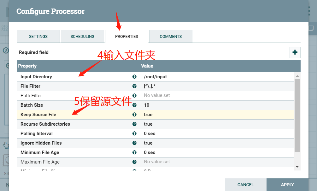Image resolution: width=317 pixels, height=191 pixels.
Task: Edit the Batch Size value 10
Action: click(201, 105)
